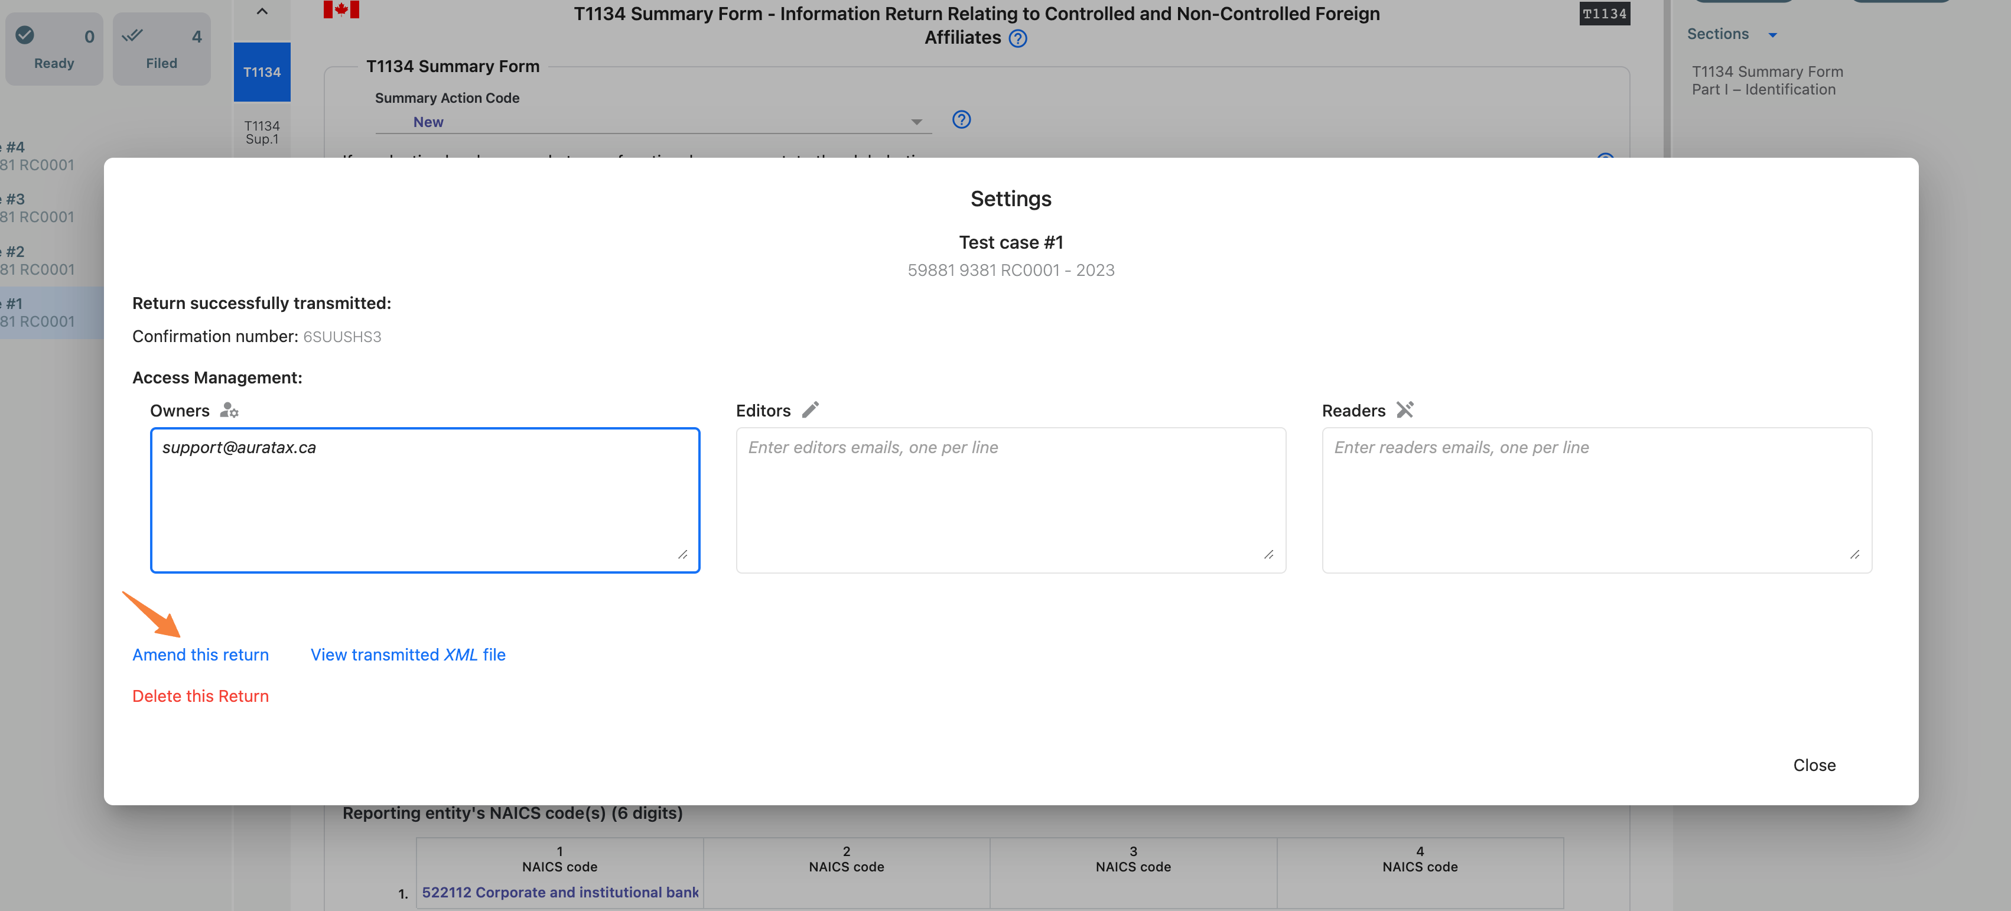This screenshot has height=911, width=2011.
Task: Collapse form list with up chevron
Action: point(262,11)
